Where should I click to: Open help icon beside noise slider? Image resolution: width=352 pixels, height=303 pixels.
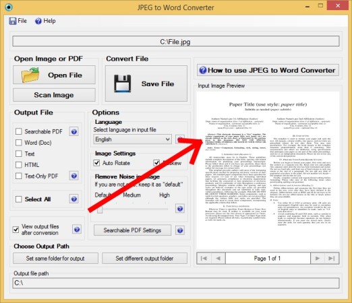pyautogui.click(x=180, y=209)
